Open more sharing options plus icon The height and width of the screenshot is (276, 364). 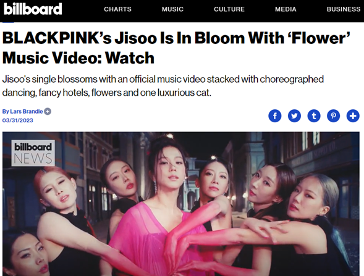point(353,115)
